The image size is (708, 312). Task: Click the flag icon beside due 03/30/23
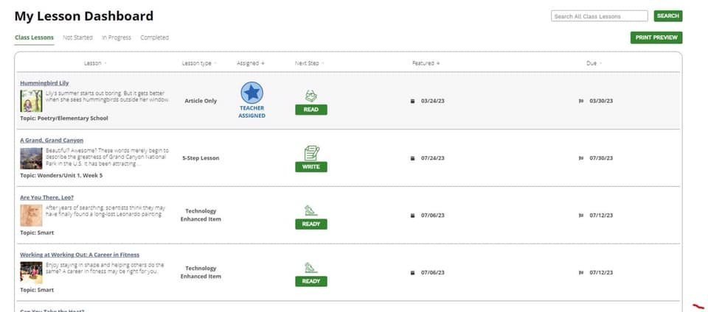point(581,101)
